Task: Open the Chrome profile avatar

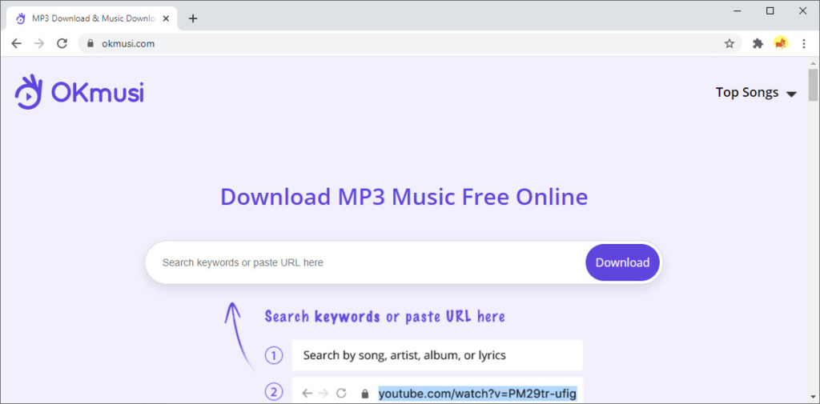Action: tap(781, 44)
